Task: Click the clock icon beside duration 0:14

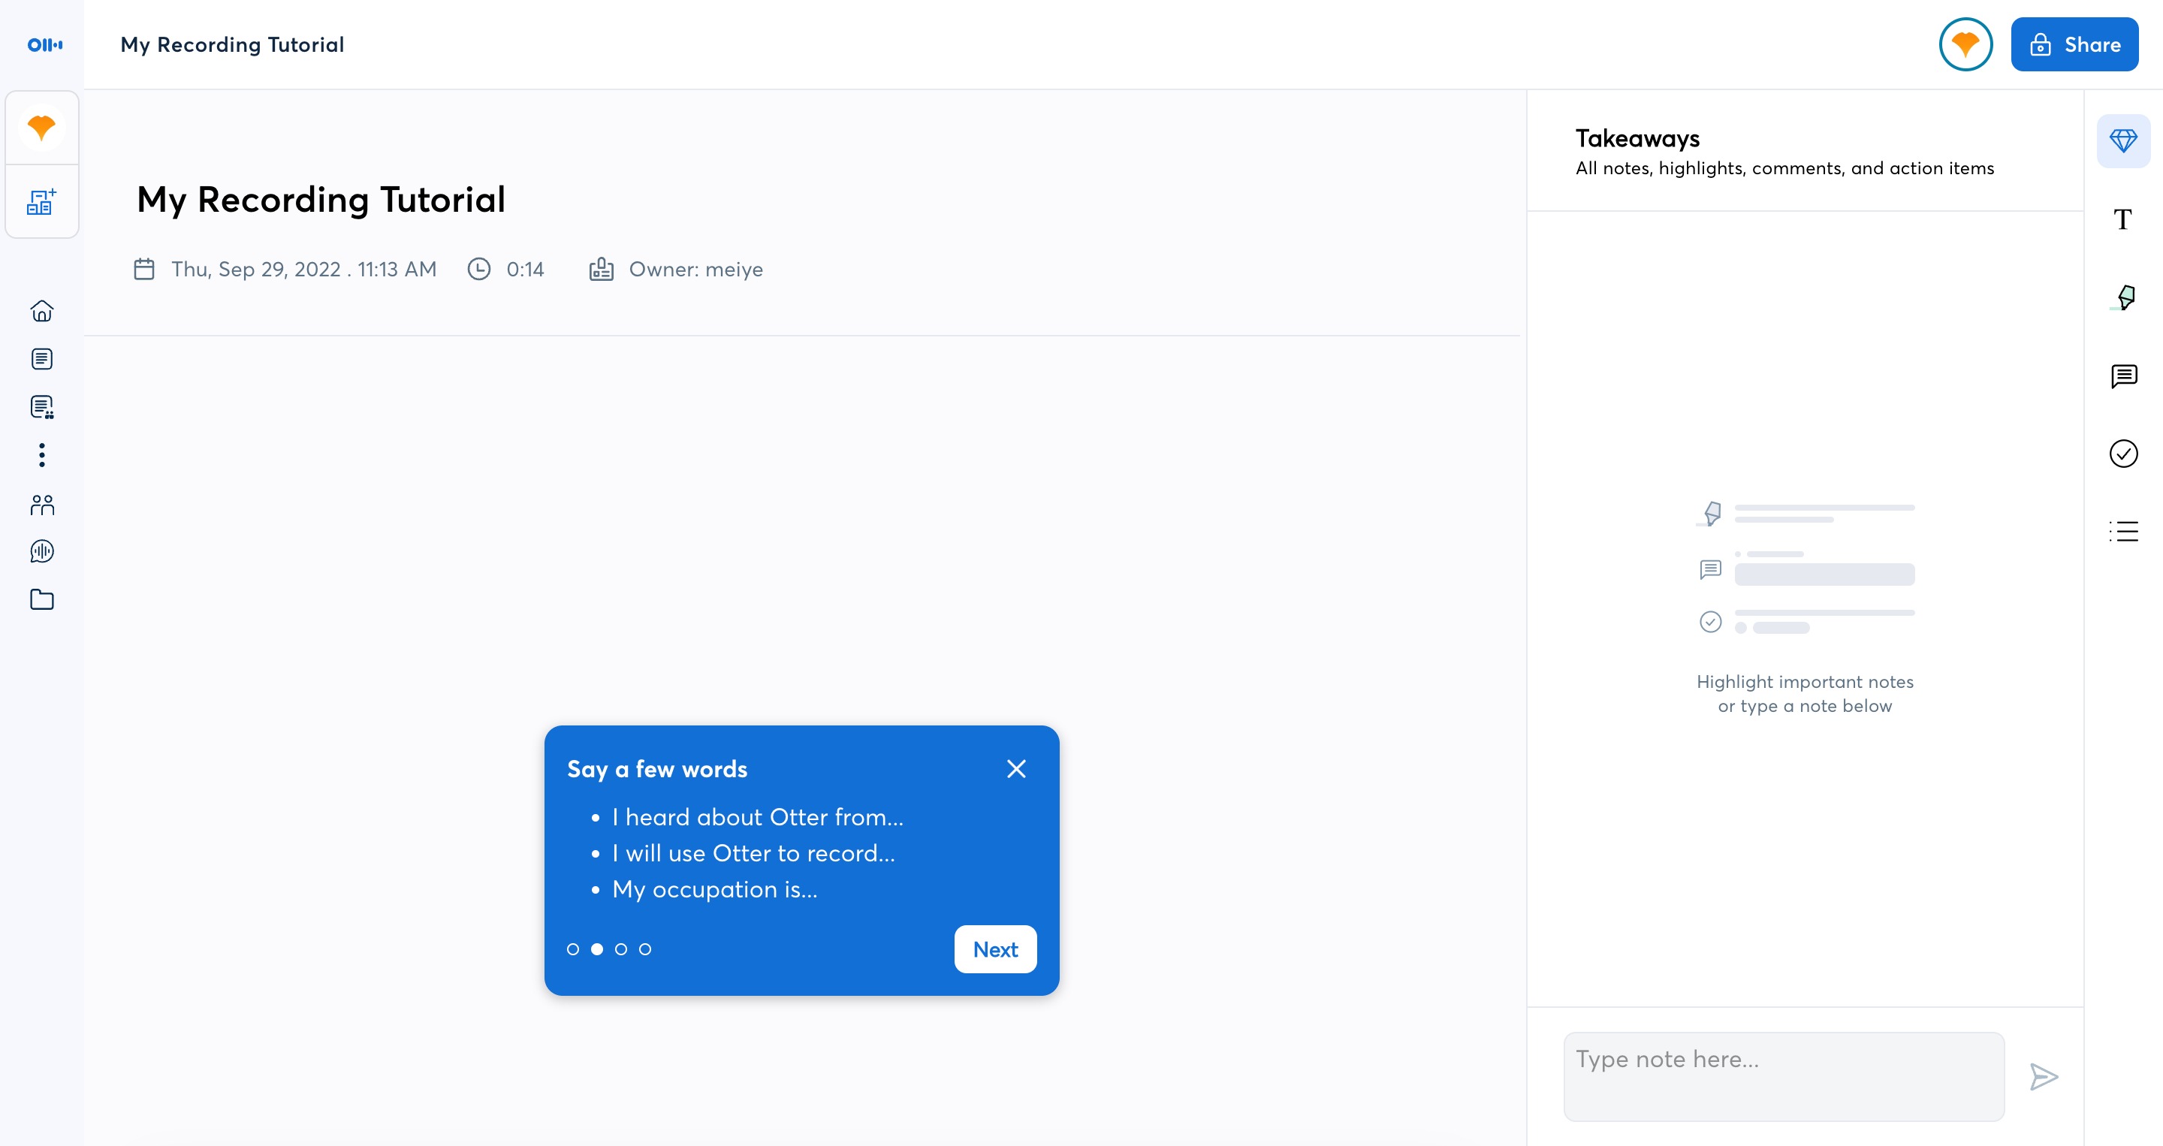Action: click(478, 269)
